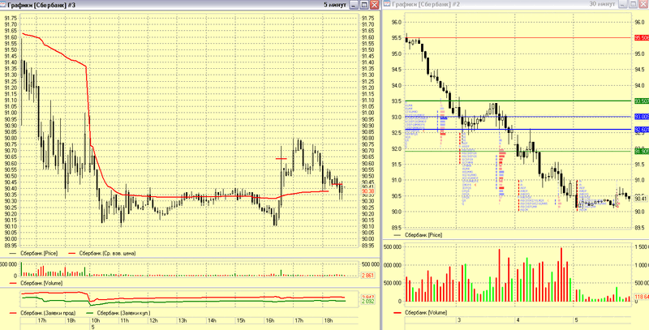Click date label 4 in #2 window
This screenshot has width=649, height=330.
pyautogui.click(x=518, y=320)
